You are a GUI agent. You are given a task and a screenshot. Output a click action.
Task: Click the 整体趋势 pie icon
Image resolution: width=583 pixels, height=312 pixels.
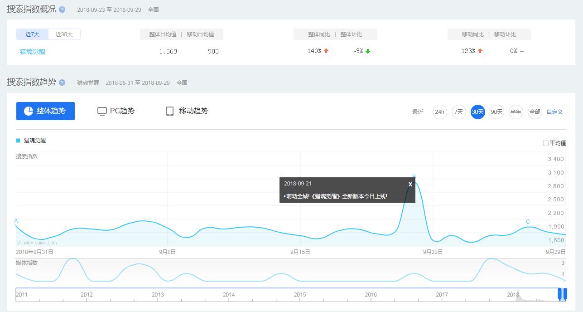(x=29, y=111)
